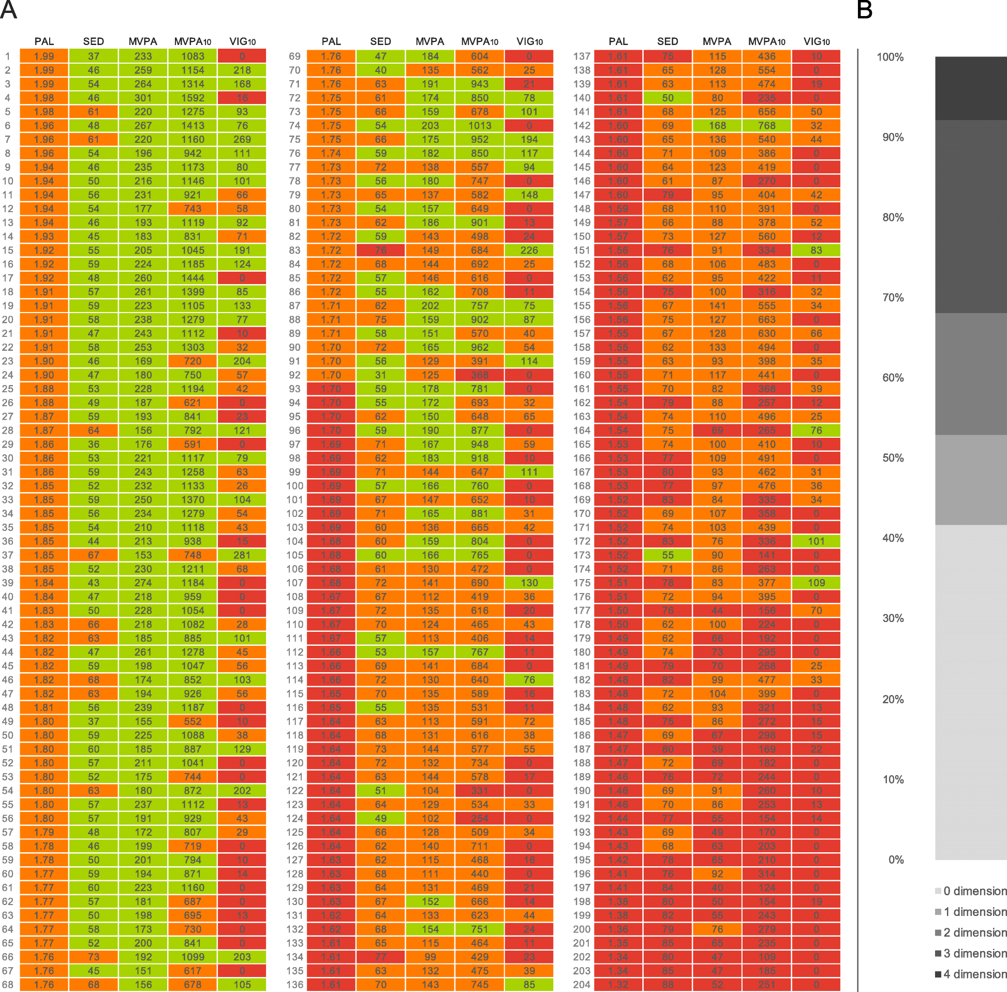Click the lightest bottom segment of stacked bar
Image resolution: width=1007 pixels, height=992 pixels.
point(971,692)
